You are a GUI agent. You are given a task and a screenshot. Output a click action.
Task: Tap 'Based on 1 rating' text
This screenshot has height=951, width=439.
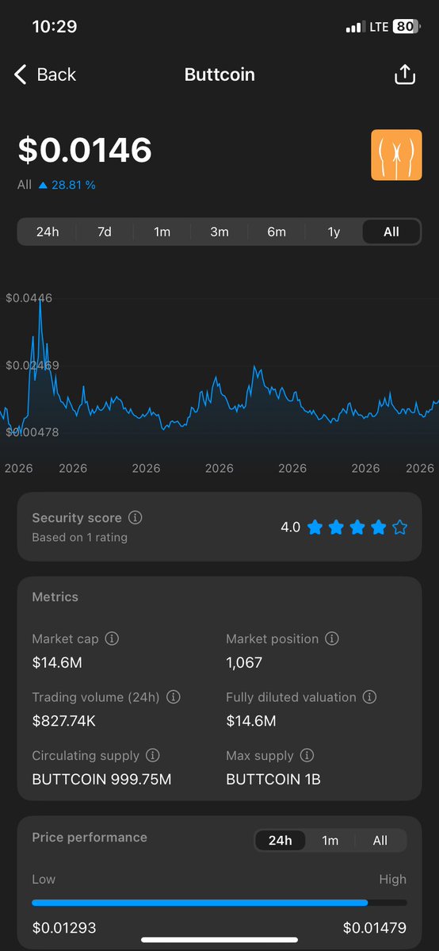pyautogui.click(x=79, y=537)
